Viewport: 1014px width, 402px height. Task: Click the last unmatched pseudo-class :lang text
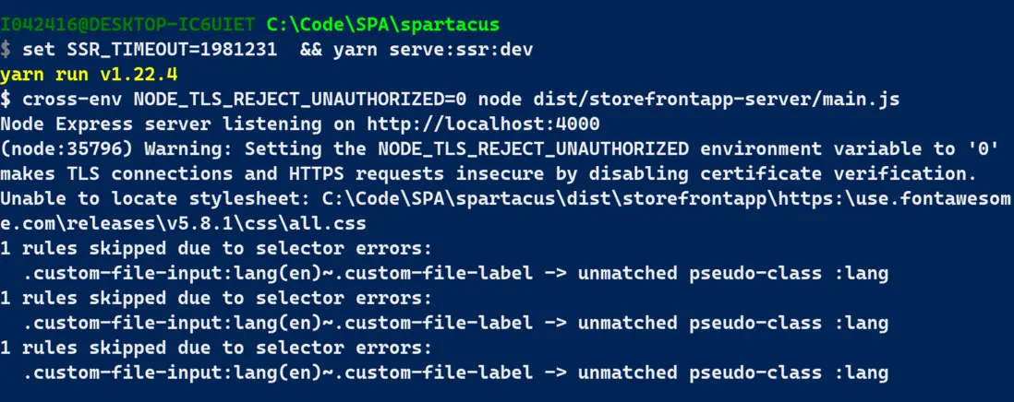(x=733, y=373)
